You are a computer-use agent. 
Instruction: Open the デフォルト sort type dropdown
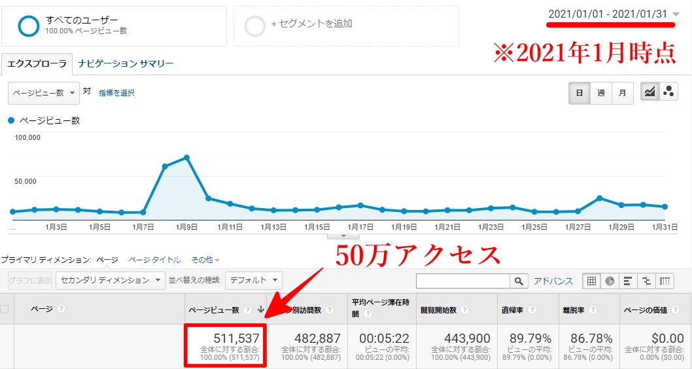tap(253, 280)
